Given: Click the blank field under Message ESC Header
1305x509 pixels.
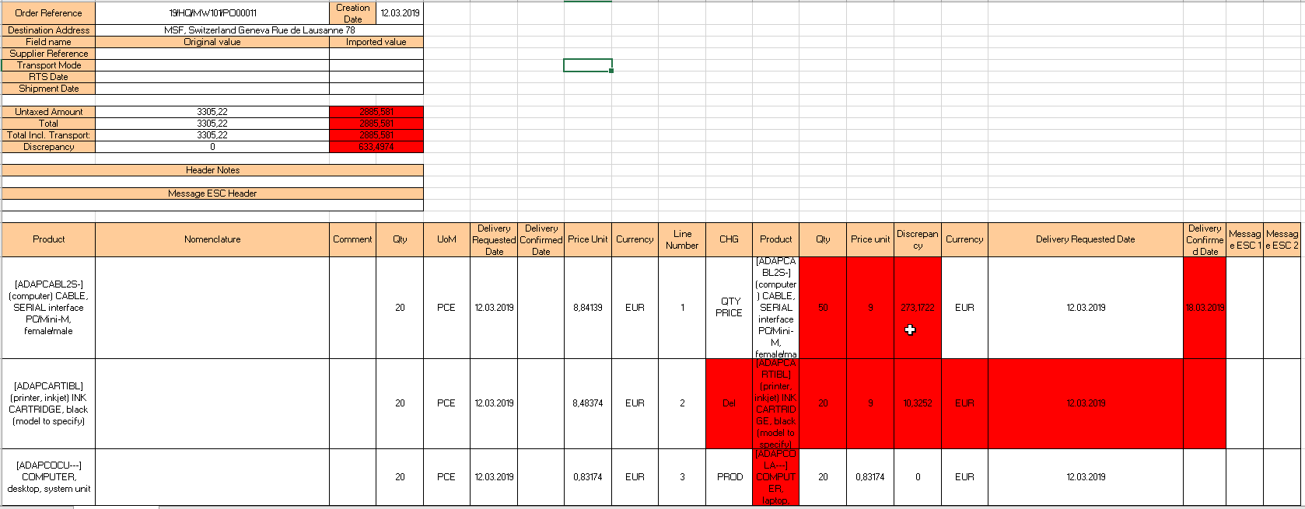Looking at the screenshot, I should [212, 205].
